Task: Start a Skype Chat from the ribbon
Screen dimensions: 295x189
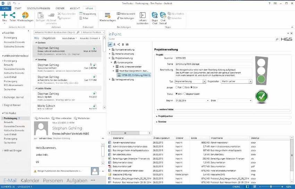Action: 155,15
